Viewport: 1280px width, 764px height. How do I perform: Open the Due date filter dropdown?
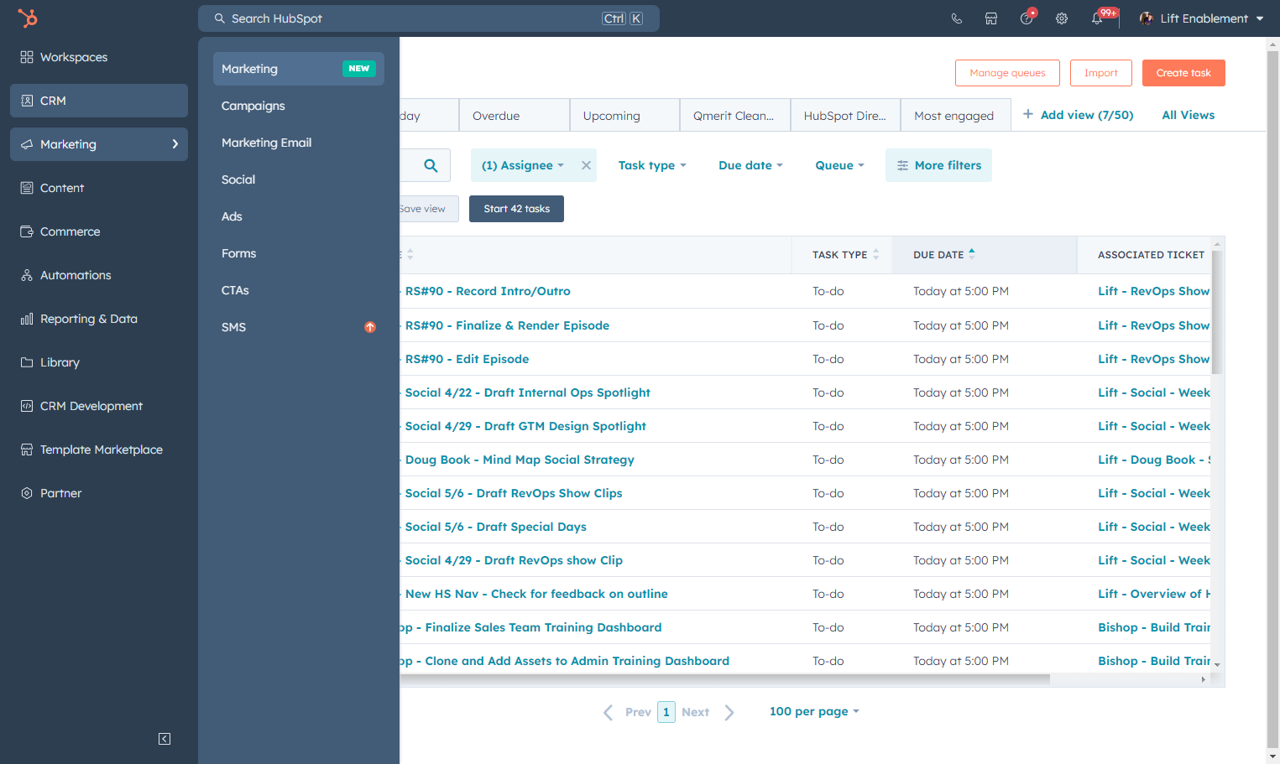(x=750, y=165)
